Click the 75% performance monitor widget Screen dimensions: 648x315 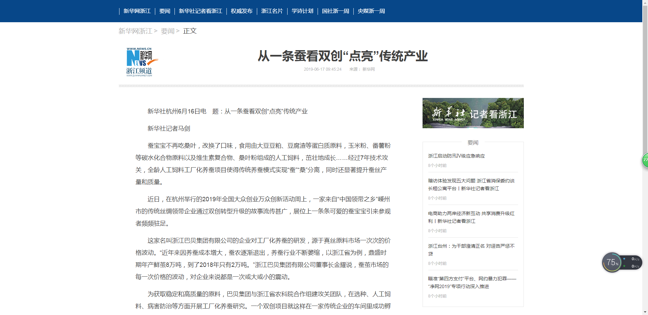point(612,262)
